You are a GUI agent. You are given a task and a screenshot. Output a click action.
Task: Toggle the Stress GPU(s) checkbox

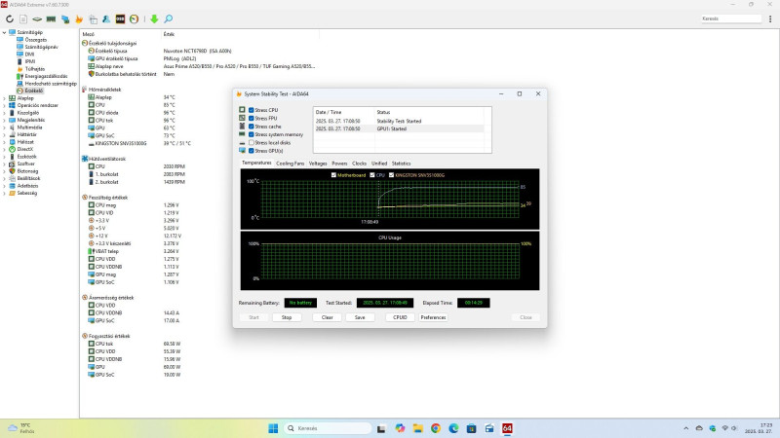(x=252, y=151)
